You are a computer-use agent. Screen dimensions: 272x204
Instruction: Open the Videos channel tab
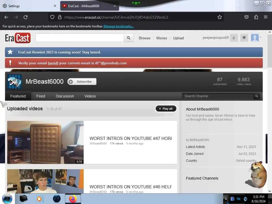tap(90, 96)
